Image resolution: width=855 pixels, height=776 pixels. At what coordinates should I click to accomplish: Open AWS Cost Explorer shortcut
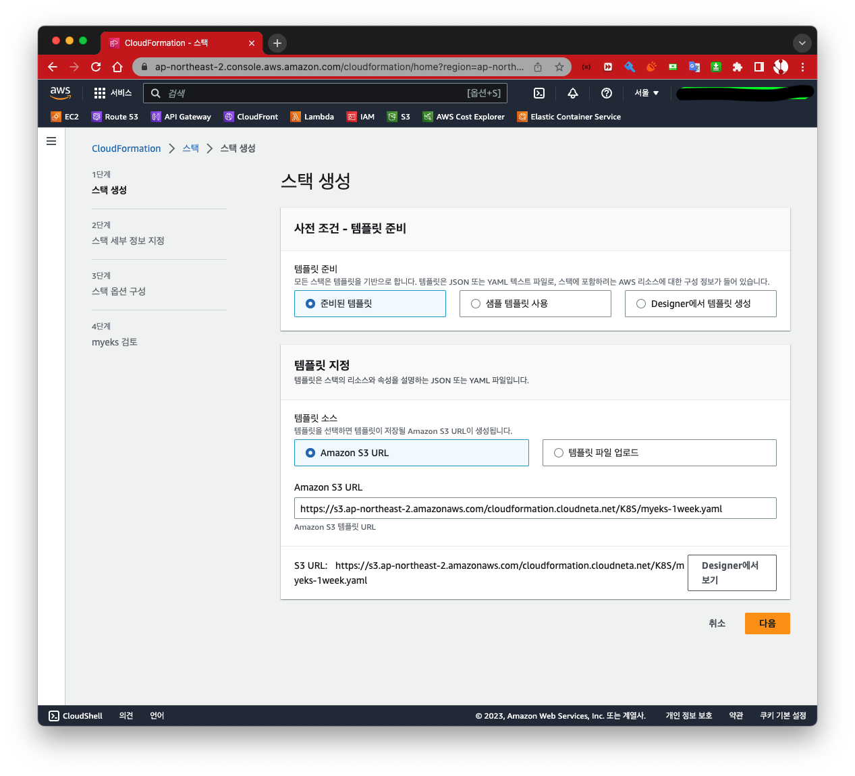[464, 117]
